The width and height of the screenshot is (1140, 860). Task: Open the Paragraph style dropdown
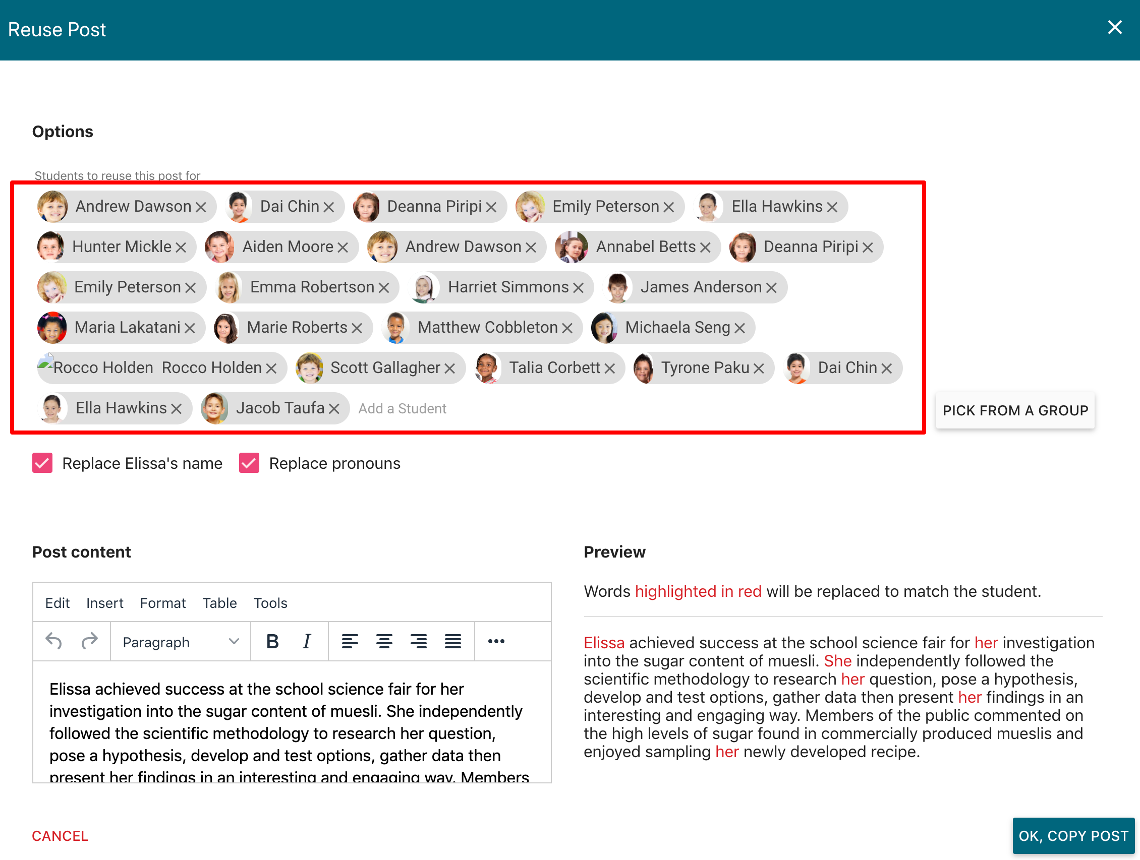click(x=181, y=642)
